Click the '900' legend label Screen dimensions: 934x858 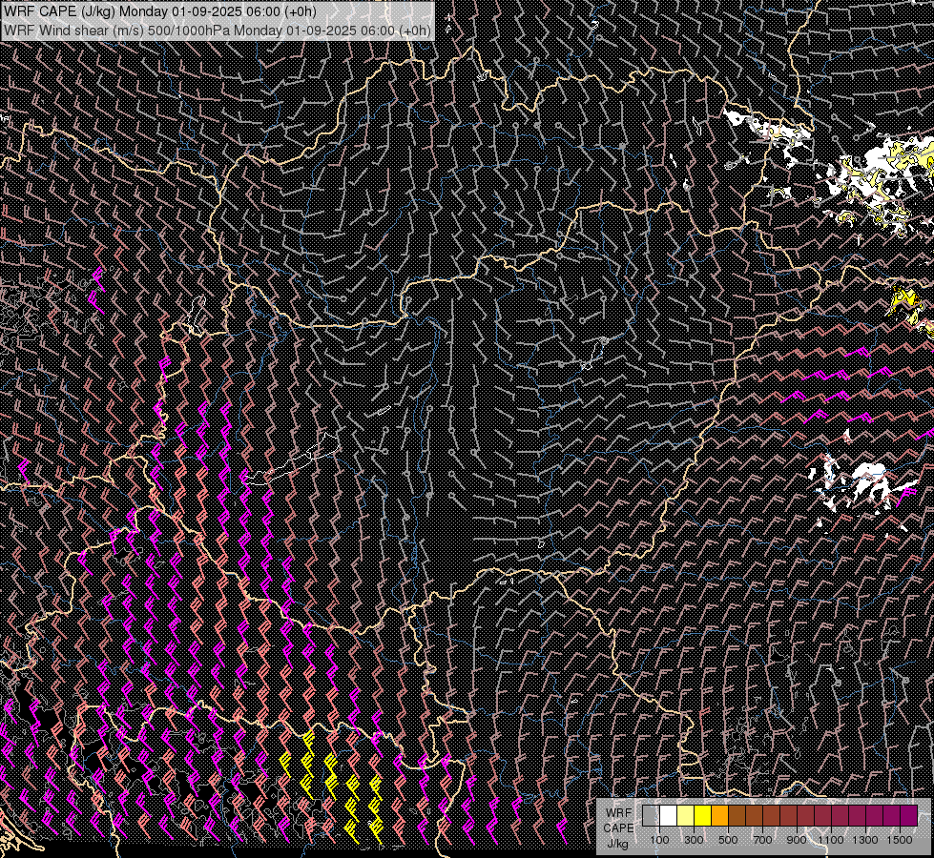coord(797,840)
